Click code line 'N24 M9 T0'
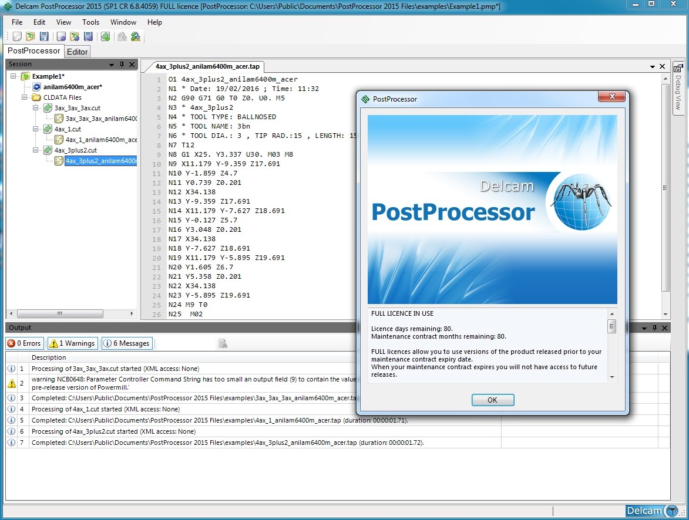 point(187,305)
